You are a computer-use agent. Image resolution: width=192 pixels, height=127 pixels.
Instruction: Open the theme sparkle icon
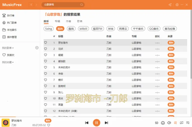point(170,5)
